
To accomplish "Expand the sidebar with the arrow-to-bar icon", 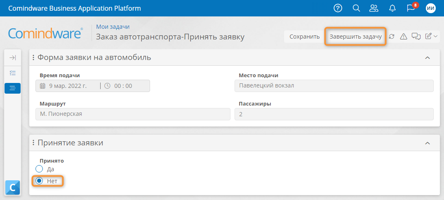I will pyautogui.click(x=12, y=58).
